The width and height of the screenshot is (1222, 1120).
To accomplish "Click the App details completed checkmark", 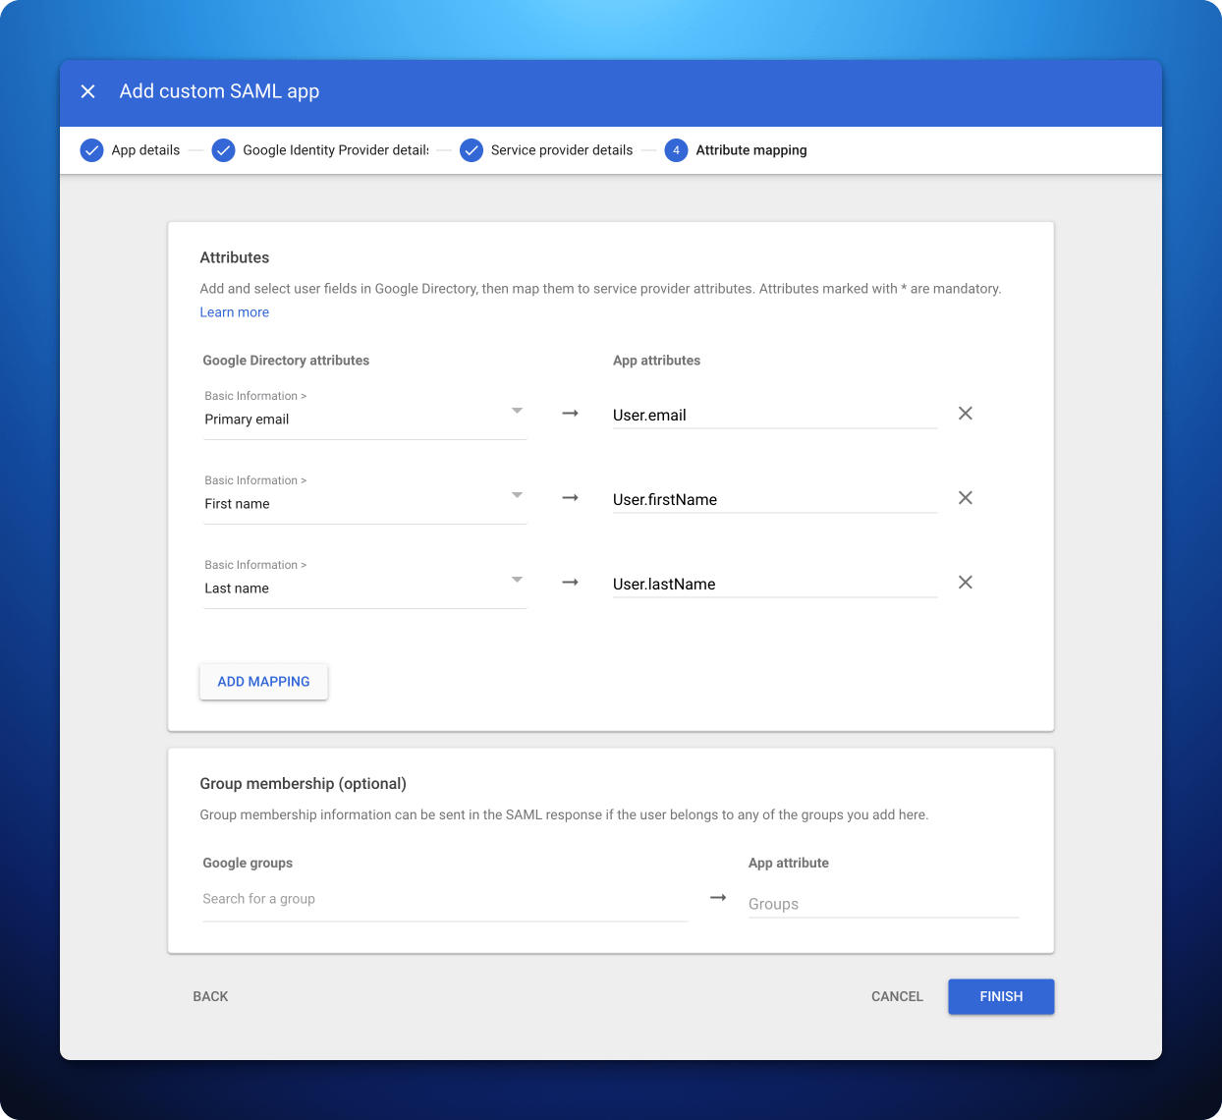I will click(91, 149).
